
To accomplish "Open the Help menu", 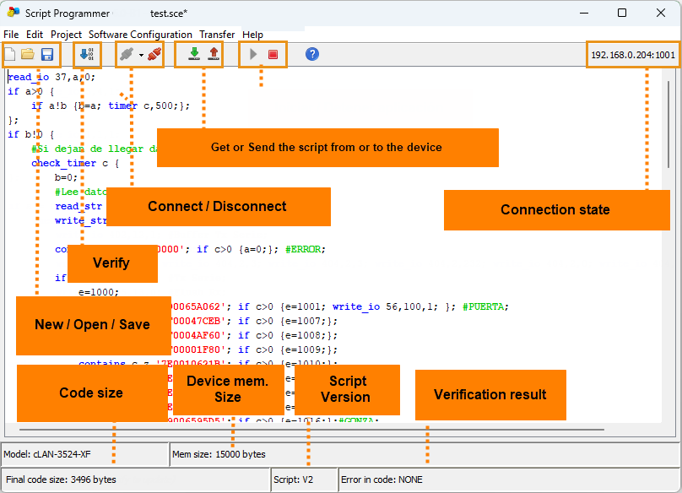I will click(x=252, y=35).
